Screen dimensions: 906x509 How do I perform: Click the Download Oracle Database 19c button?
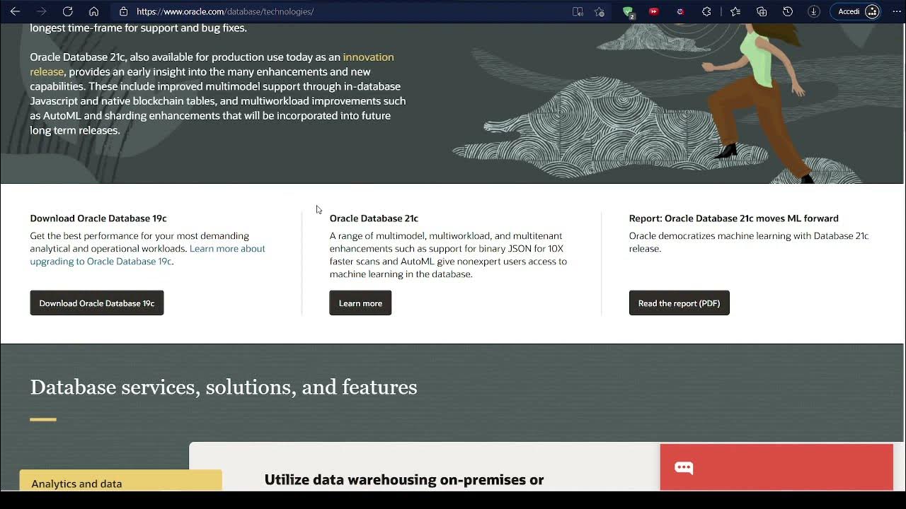(97, 303)
